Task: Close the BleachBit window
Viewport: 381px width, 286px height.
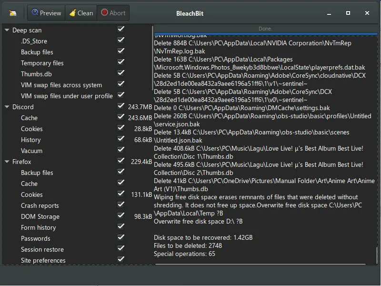Action: click(x=367, y=13)
